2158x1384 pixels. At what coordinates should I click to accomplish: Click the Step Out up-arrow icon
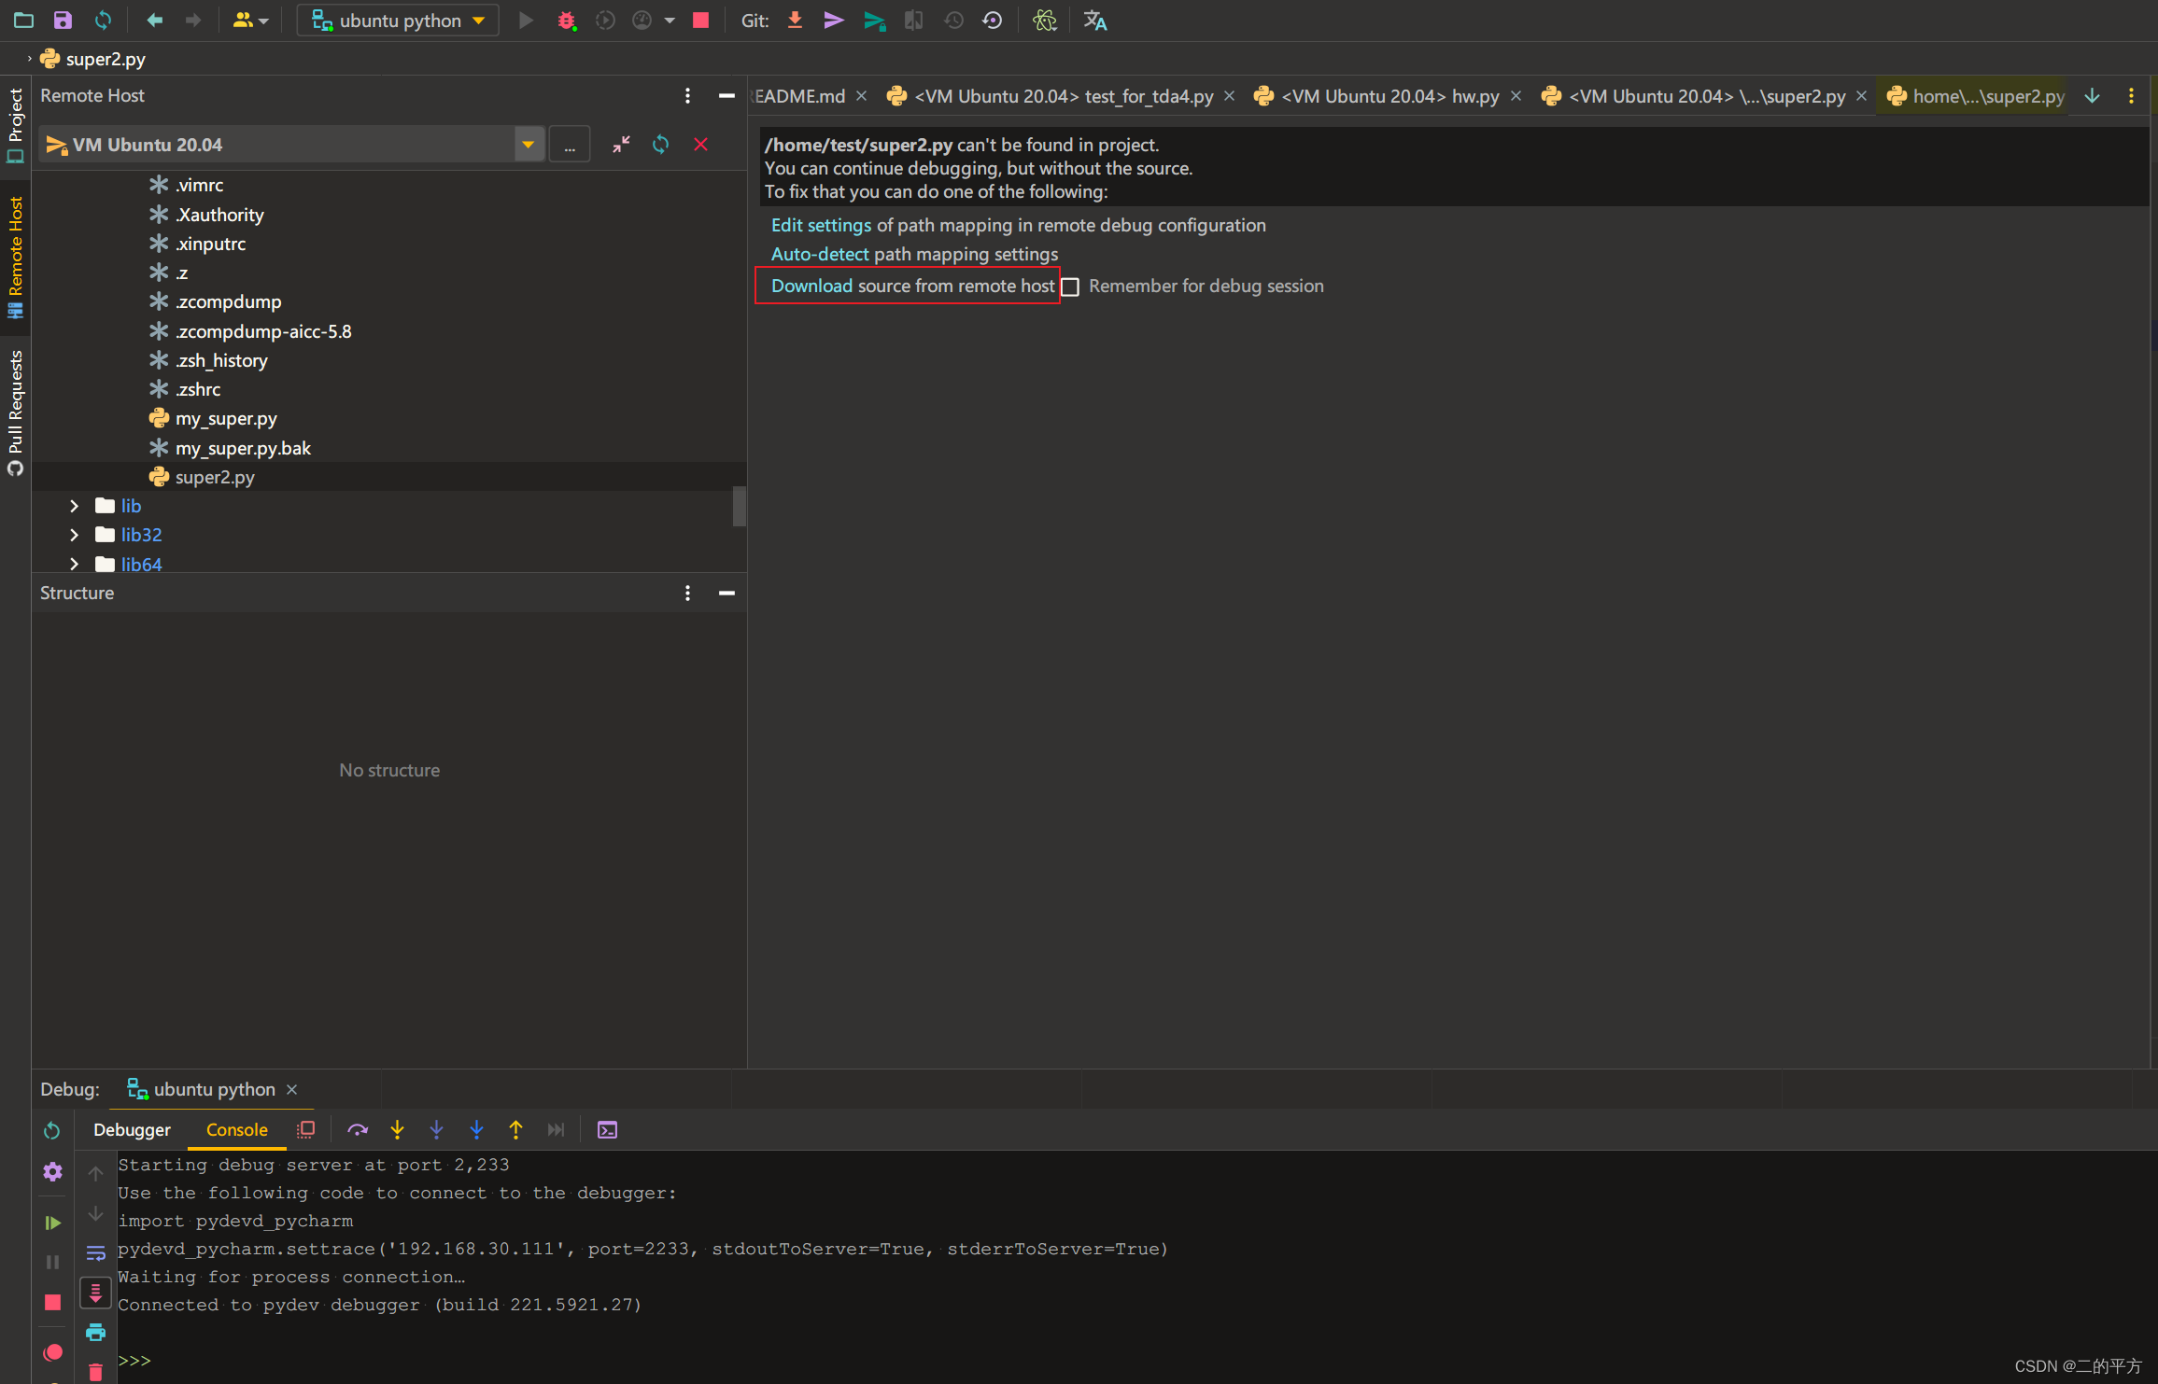point(515,1130)
